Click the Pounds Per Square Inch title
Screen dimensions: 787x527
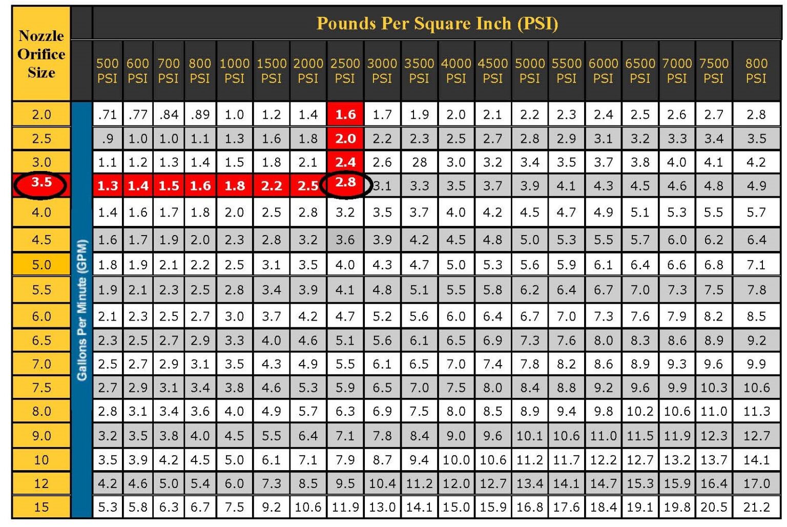click(437, 24)
